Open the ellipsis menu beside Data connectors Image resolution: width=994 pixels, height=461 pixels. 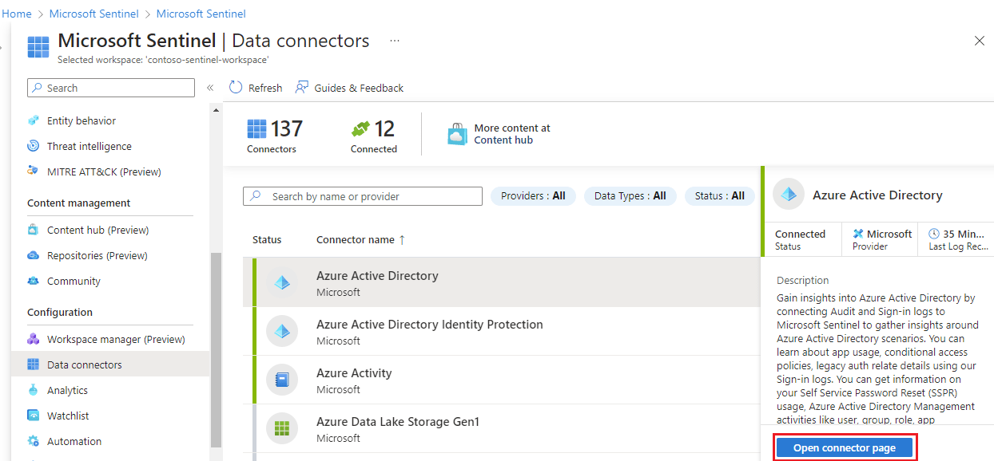click(394, 40)
